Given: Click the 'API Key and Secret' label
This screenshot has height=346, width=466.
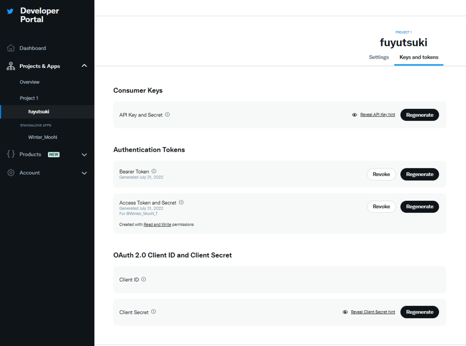Looking at the screenshot, I should 141,115.
